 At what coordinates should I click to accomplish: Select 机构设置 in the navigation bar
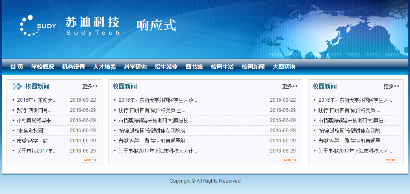(74, 67)
